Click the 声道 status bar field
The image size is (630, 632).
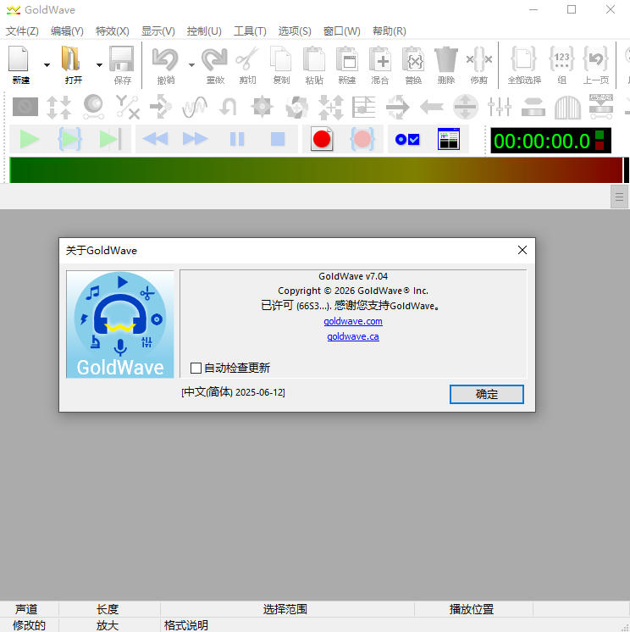29,609
